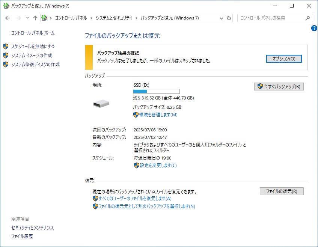
Task: Click the breadcrumb chevron after システムとセキュリティ
Action: 136,18
